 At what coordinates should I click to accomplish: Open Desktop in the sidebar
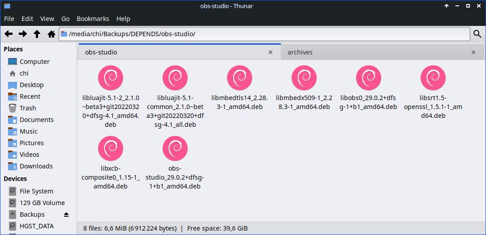(x=39, y=85)
